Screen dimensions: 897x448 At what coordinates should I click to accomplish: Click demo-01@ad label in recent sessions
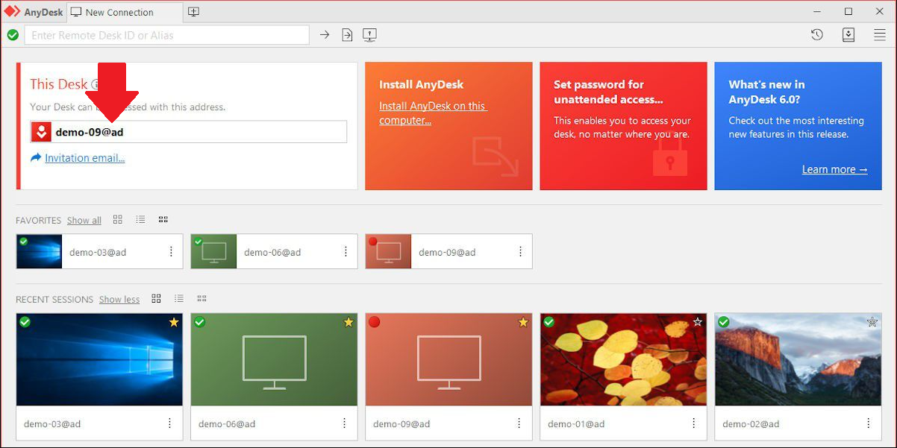tap(576, 424)
